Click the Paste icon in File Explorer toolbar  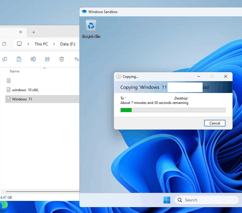click(x=19, y=59)
